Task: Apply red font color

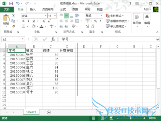Action: pyautogui.click(x=42, y=26)
